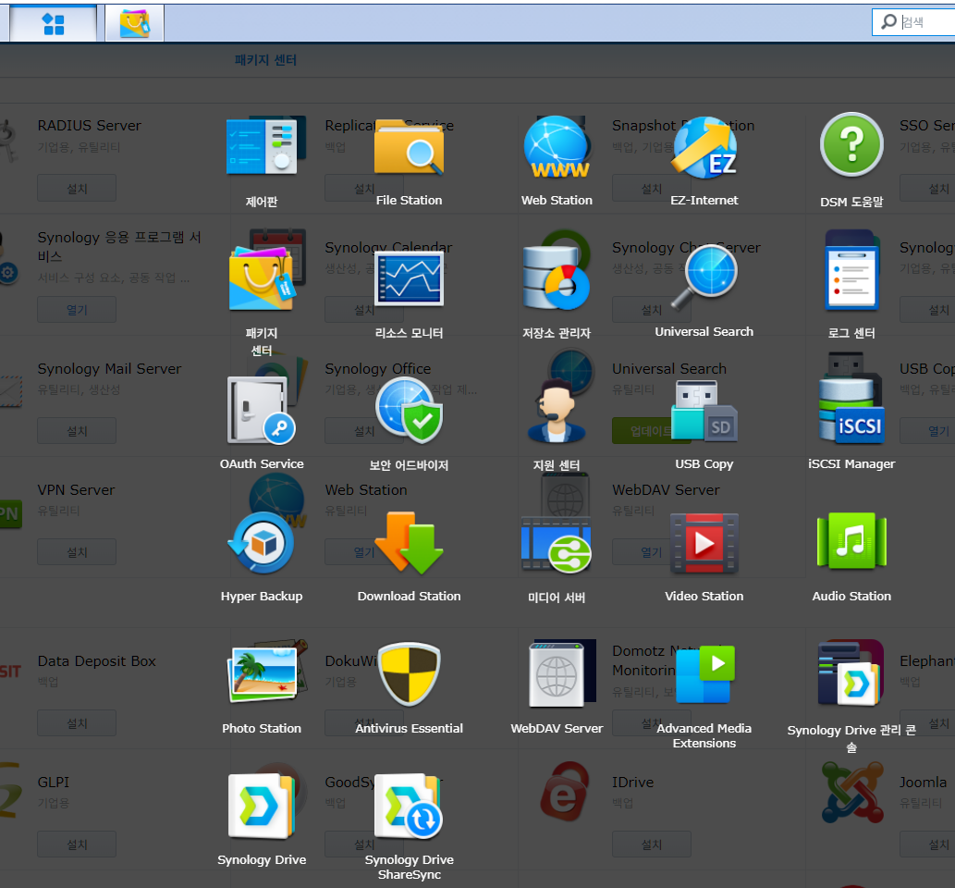Open USB Copy app icon
The height and width of the screenshot is (888, 955).
(704, 410)
